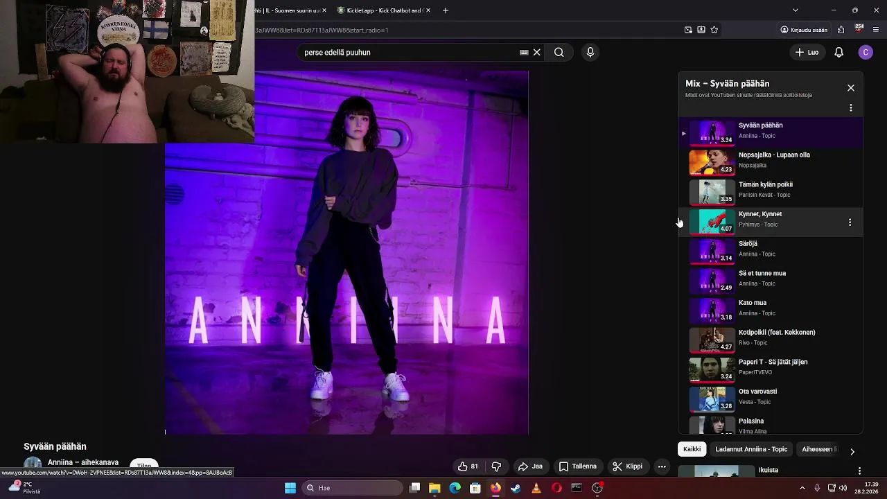The width and height of the screenshot is (887, 499).
Task: Click the Luo create button
Action: point(807,52)
